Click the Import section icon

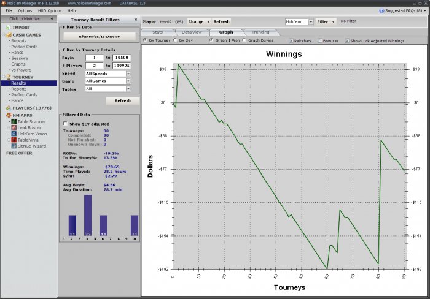8,28
